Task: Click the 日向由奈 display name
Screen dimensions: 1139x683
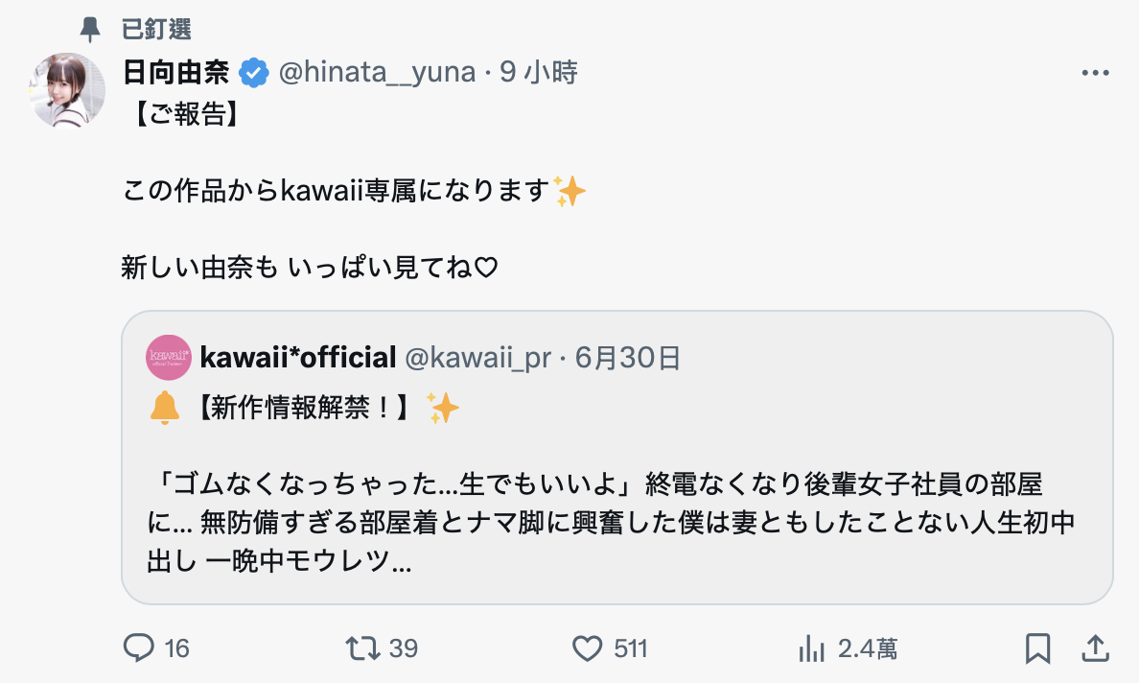Action: (176, 72)
